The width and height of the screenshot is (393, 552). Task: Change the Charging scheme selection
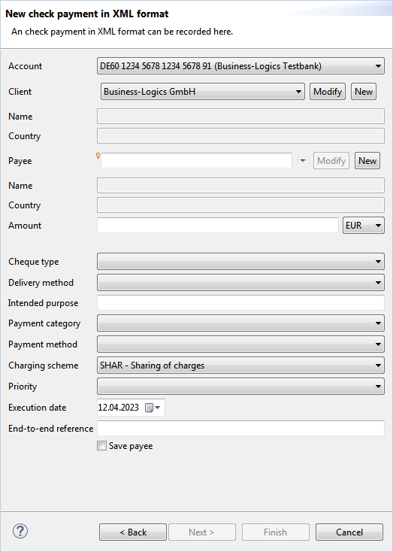click(240, 365)
